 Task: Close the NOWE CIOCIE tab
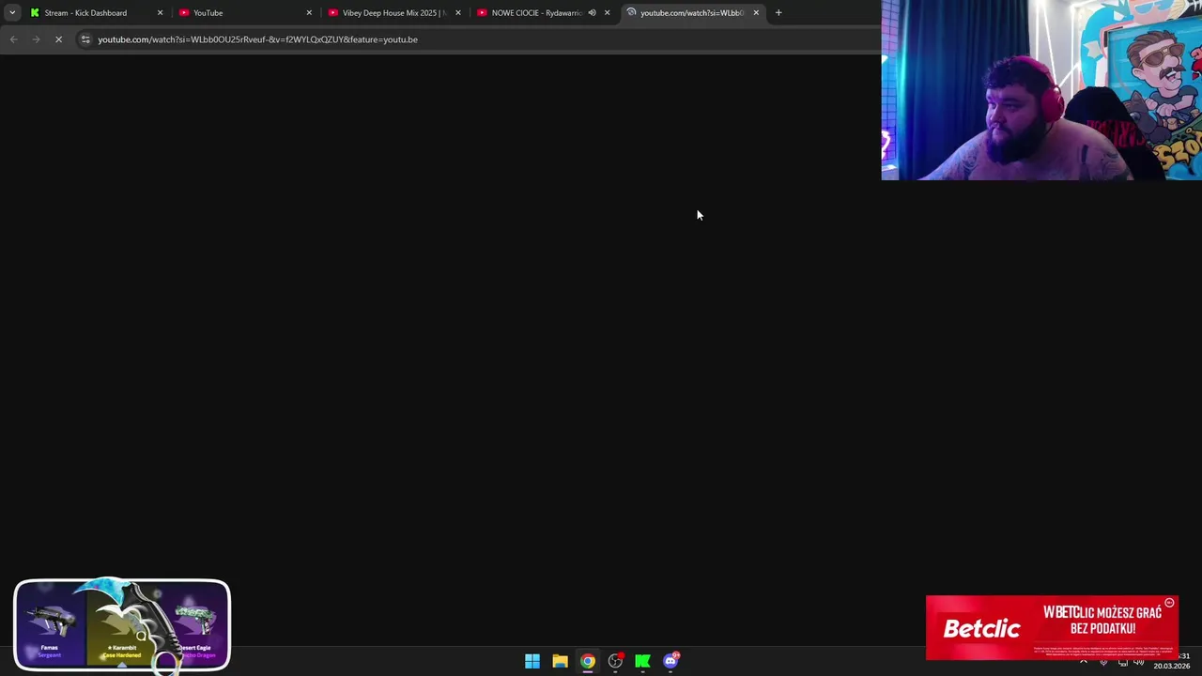pos(607,12)
